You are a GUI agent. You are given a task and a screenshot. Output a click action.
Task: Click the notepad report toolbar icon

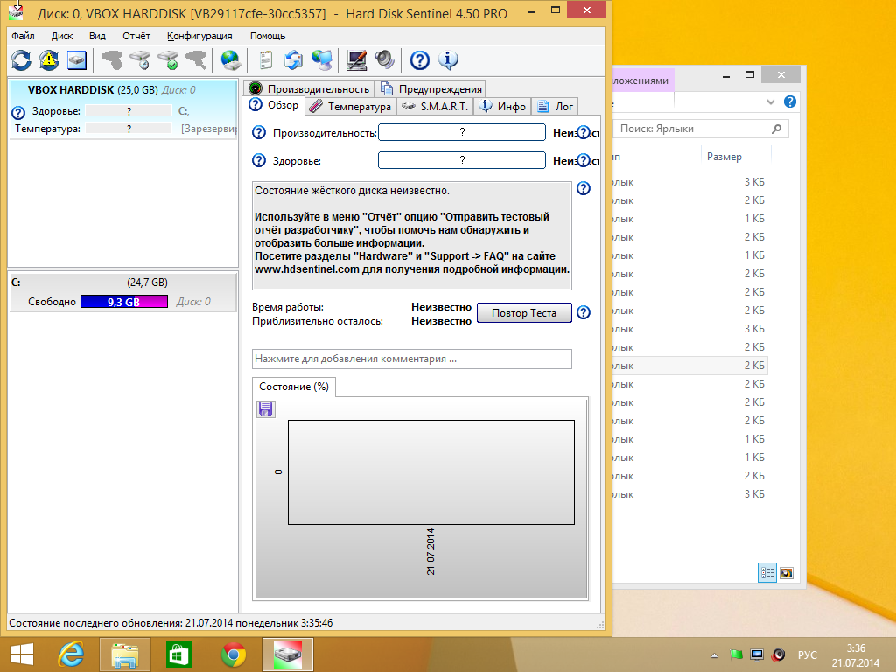pos(266,60)
